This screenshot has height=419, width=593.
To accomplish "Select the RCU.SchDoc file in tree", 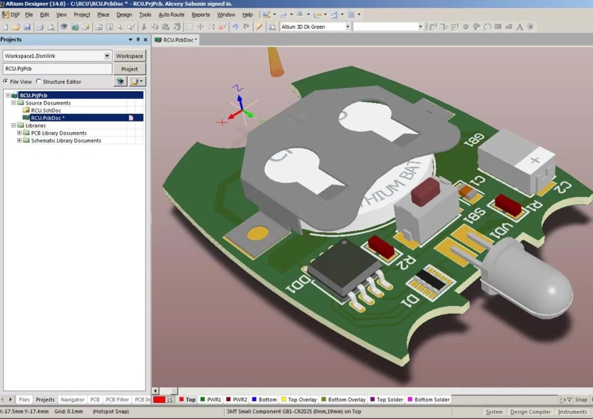I will pos(46,110).
